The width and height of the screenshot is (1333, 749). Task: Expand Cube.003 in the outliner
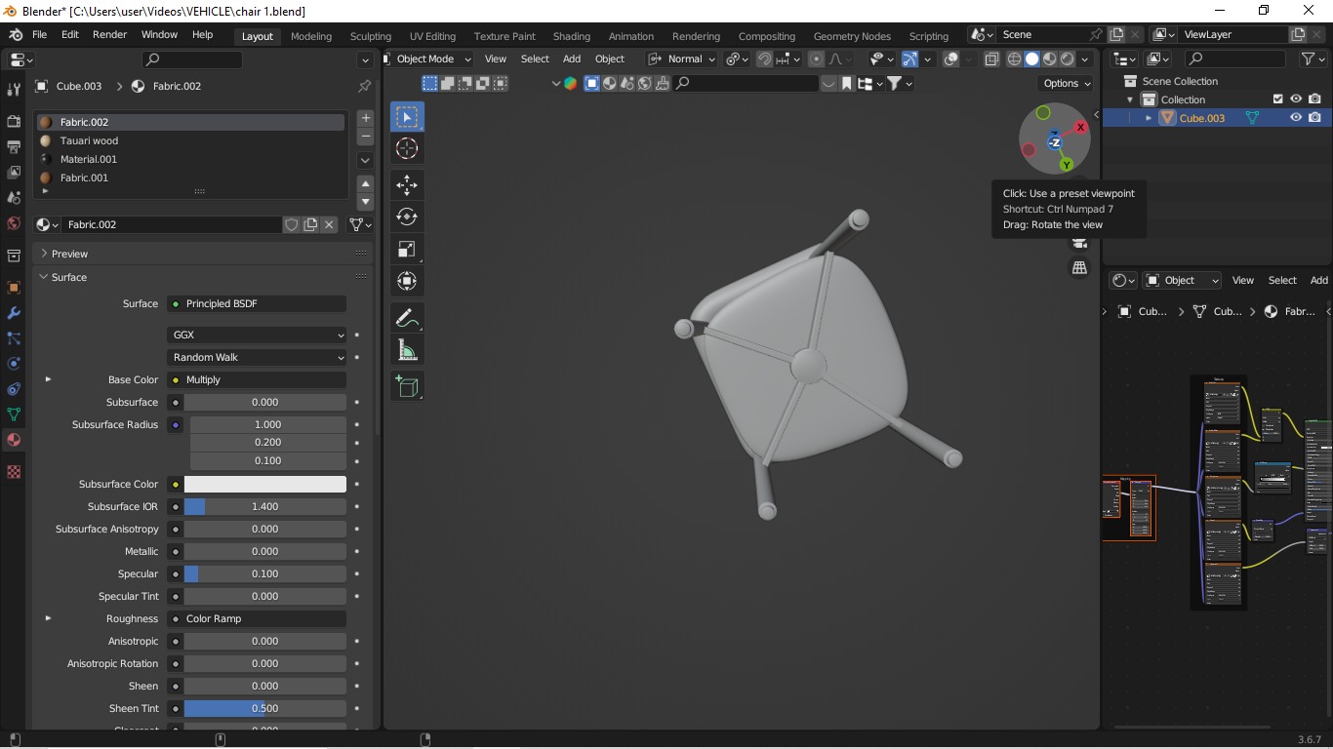pyautogui.click(x=1149, y=118)
